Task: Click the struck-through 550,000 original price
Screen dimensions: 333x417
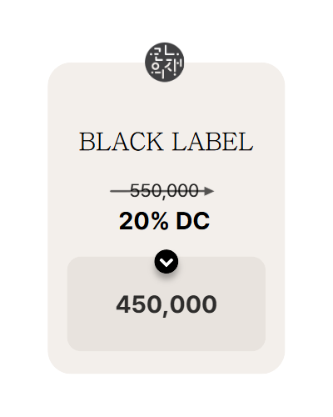Action: pos(164,191)
